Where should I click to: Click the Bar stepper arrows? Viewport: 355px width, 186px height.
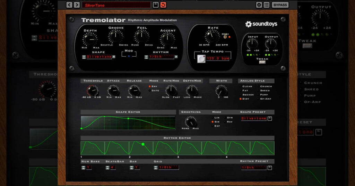pos(131,168)
